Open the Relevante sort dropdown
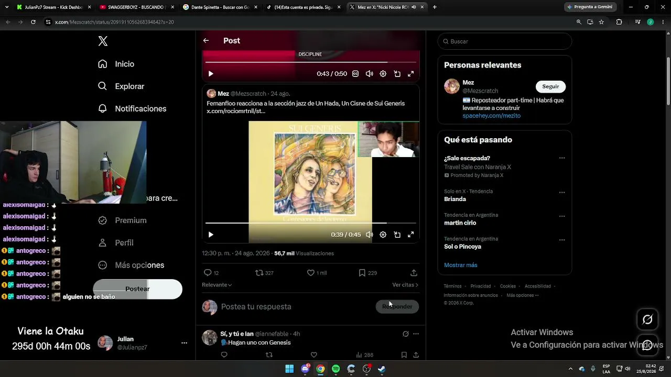 [x=217, y=285]
